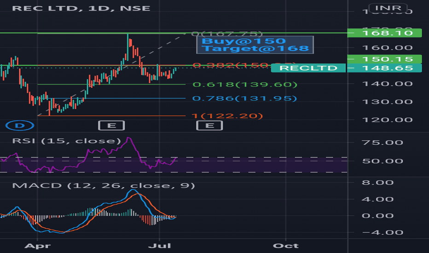Select the 0.618(139.60) Fibonacci level label
The width and height of the screenshot is (429, 253).
(245, 84)
